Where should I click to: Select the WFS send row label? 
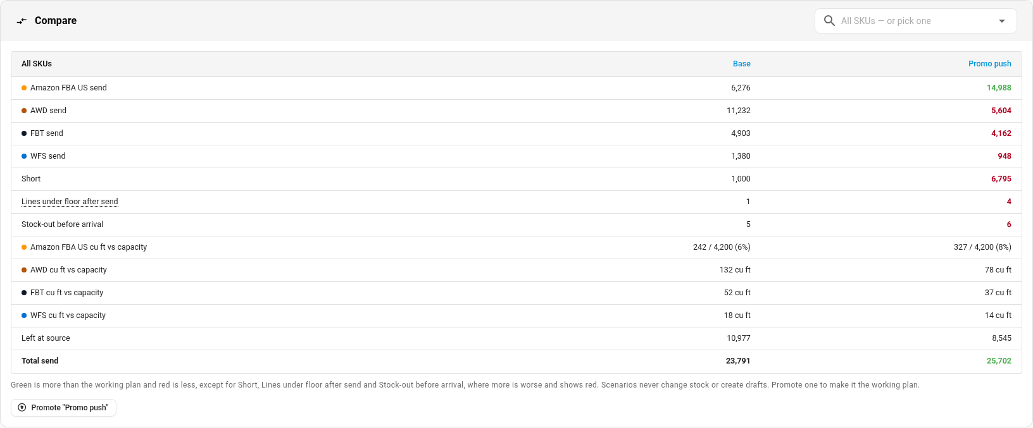[x=48, y=156]
